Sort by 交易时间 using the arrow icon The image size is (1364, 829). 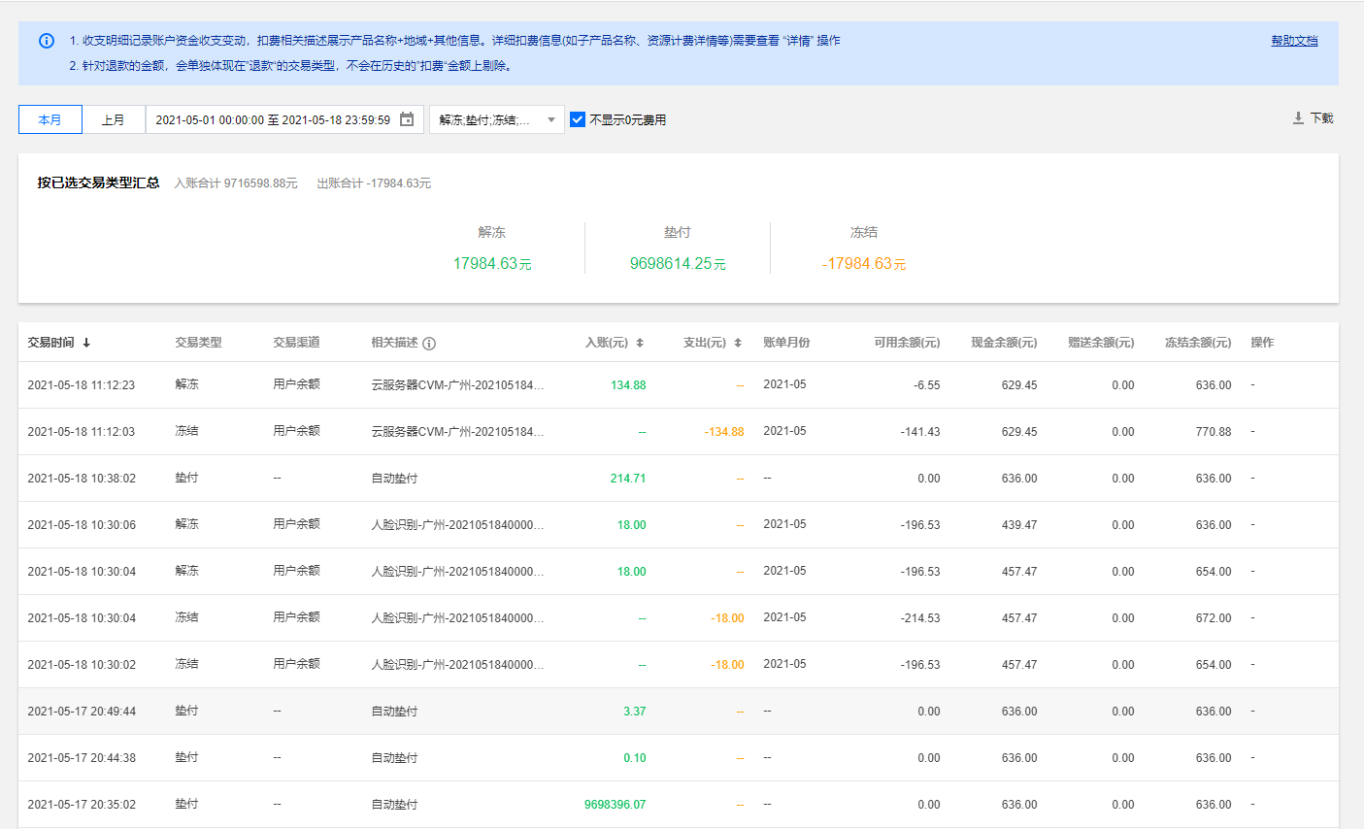pos(86,343)
